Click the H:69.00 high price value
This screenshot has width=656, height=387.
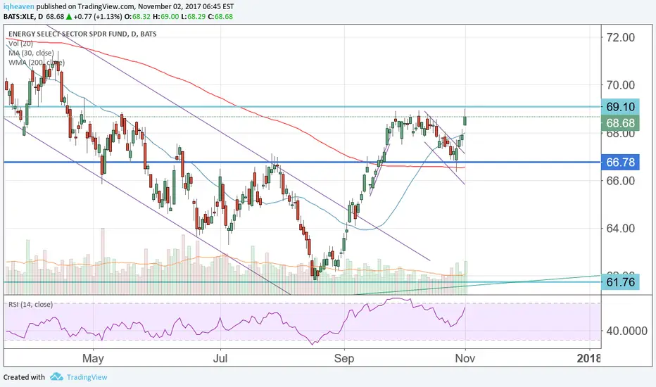[x=166, y=17]
